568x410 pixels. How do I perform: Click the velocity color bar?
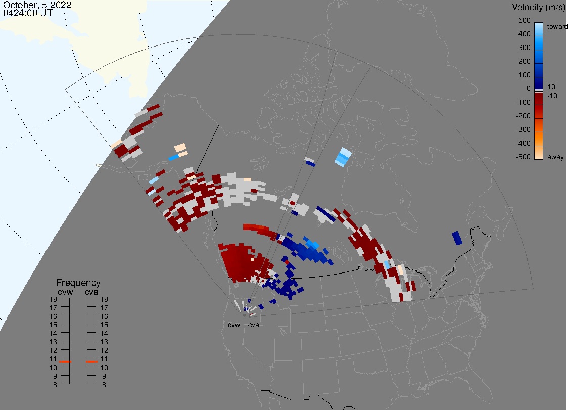[x=539, y=90]
